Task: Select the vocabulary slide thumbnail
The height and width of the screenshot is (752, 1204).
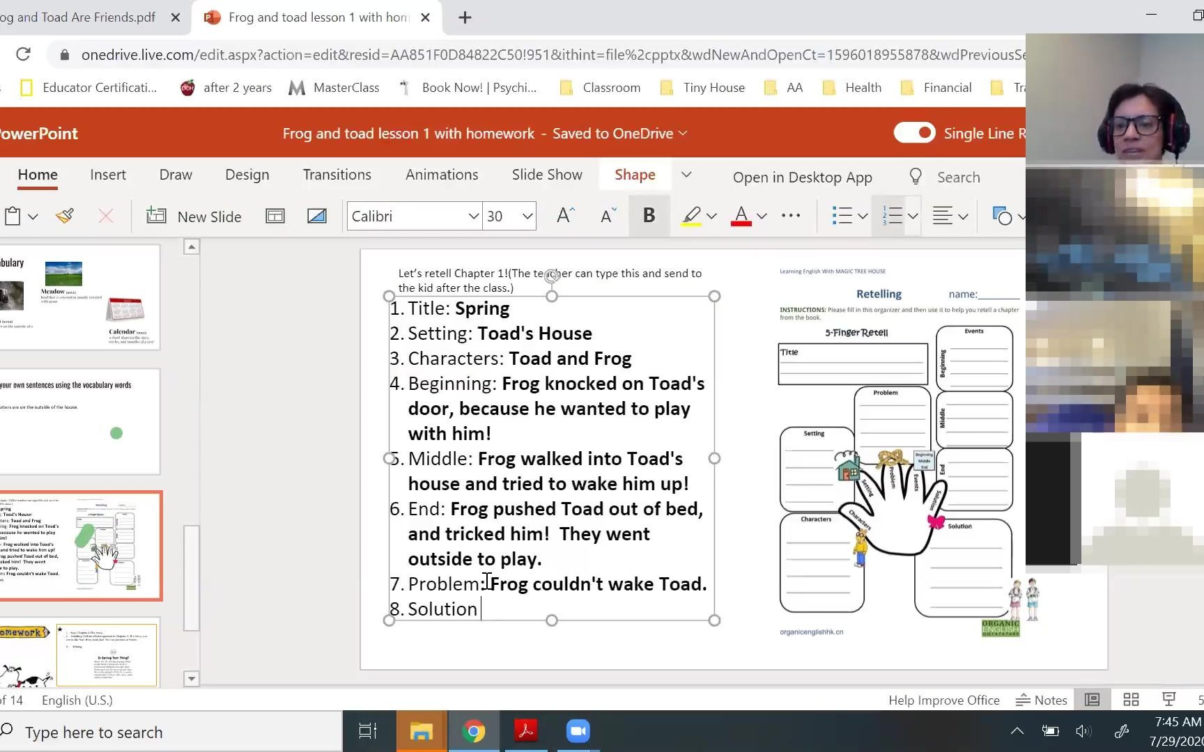Action: point(79,298)
